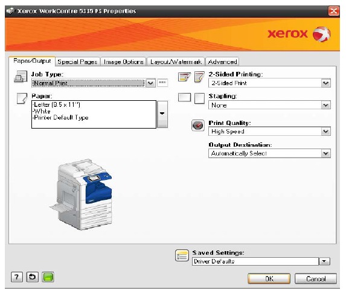The image size is (346, 294).
Task: Click the Cancel button
Action: pos(316,279)
